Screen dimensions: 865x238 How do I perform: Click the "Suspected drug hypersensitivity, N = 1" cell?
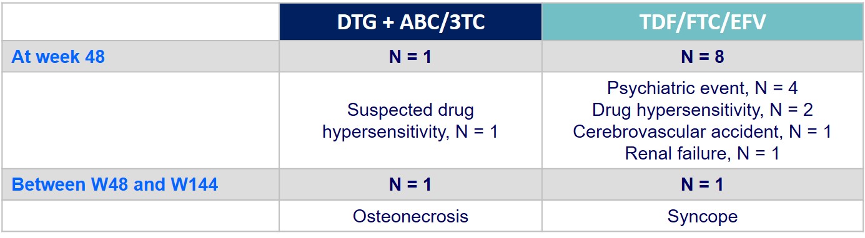tap(410, 121)
